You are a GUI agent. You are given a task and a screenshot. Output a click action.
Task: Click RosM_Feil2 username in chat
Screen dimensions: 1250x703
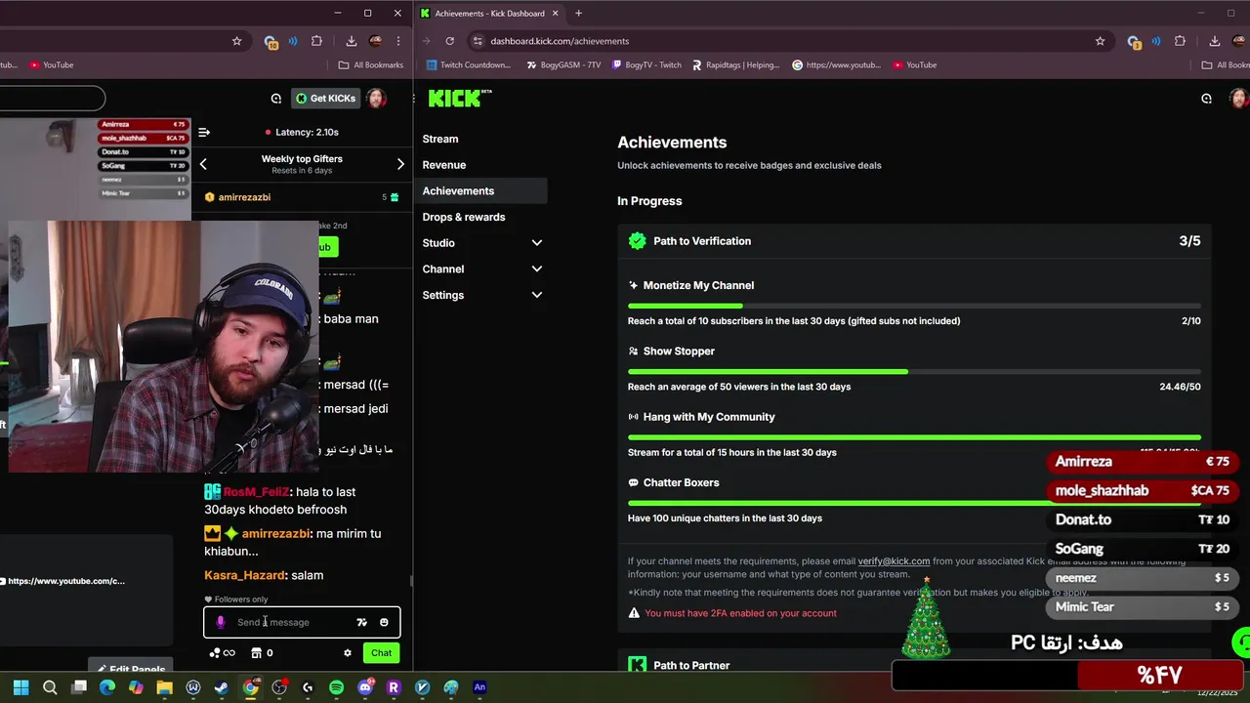[x=257, y=492]
